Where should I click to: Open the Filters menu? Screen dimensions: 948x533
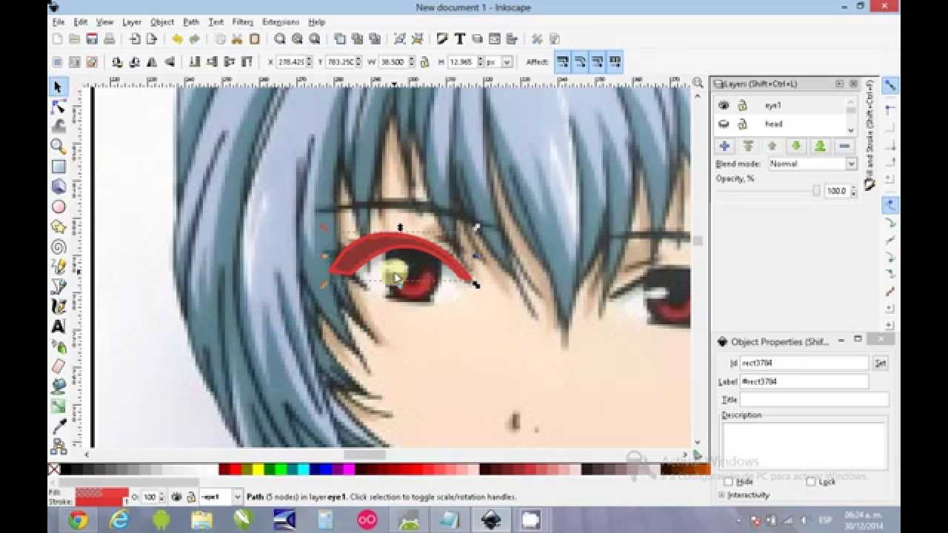242,21
